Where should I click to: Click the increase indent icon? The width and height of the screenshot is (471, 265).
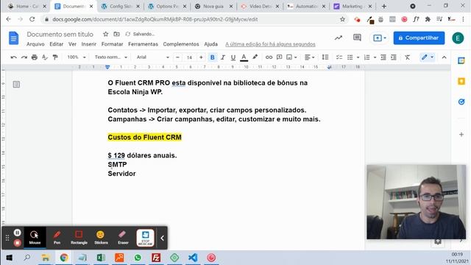click(394, 57)
